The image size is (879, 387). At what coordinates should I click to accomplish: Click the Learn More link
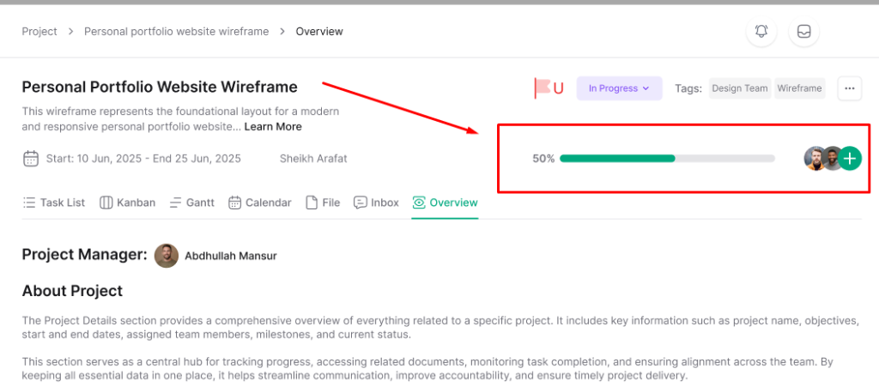pyautogui.click(x=273, y=127)
